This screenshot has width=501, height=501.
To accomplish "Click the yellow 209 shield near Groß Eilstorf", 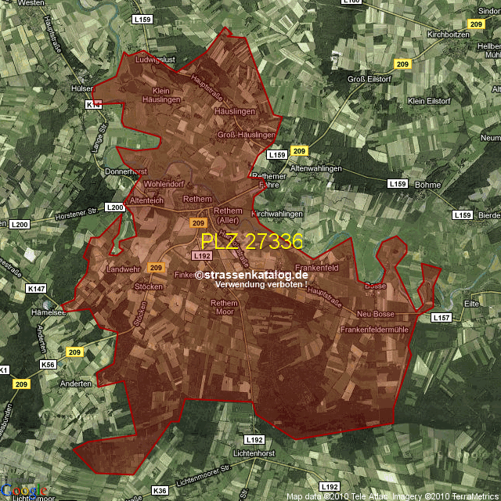I will [402, 64].
